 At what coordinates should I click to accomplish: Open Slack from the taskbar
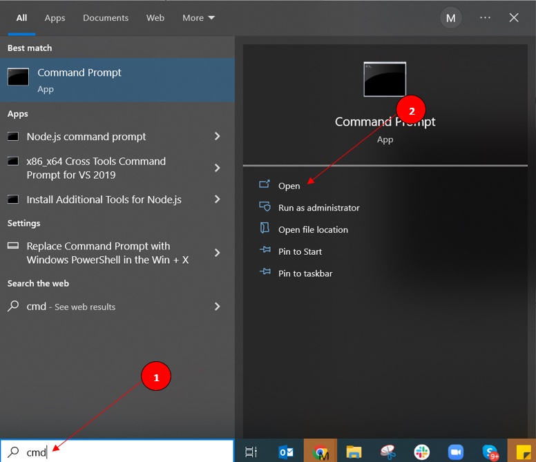pos(422,452)
